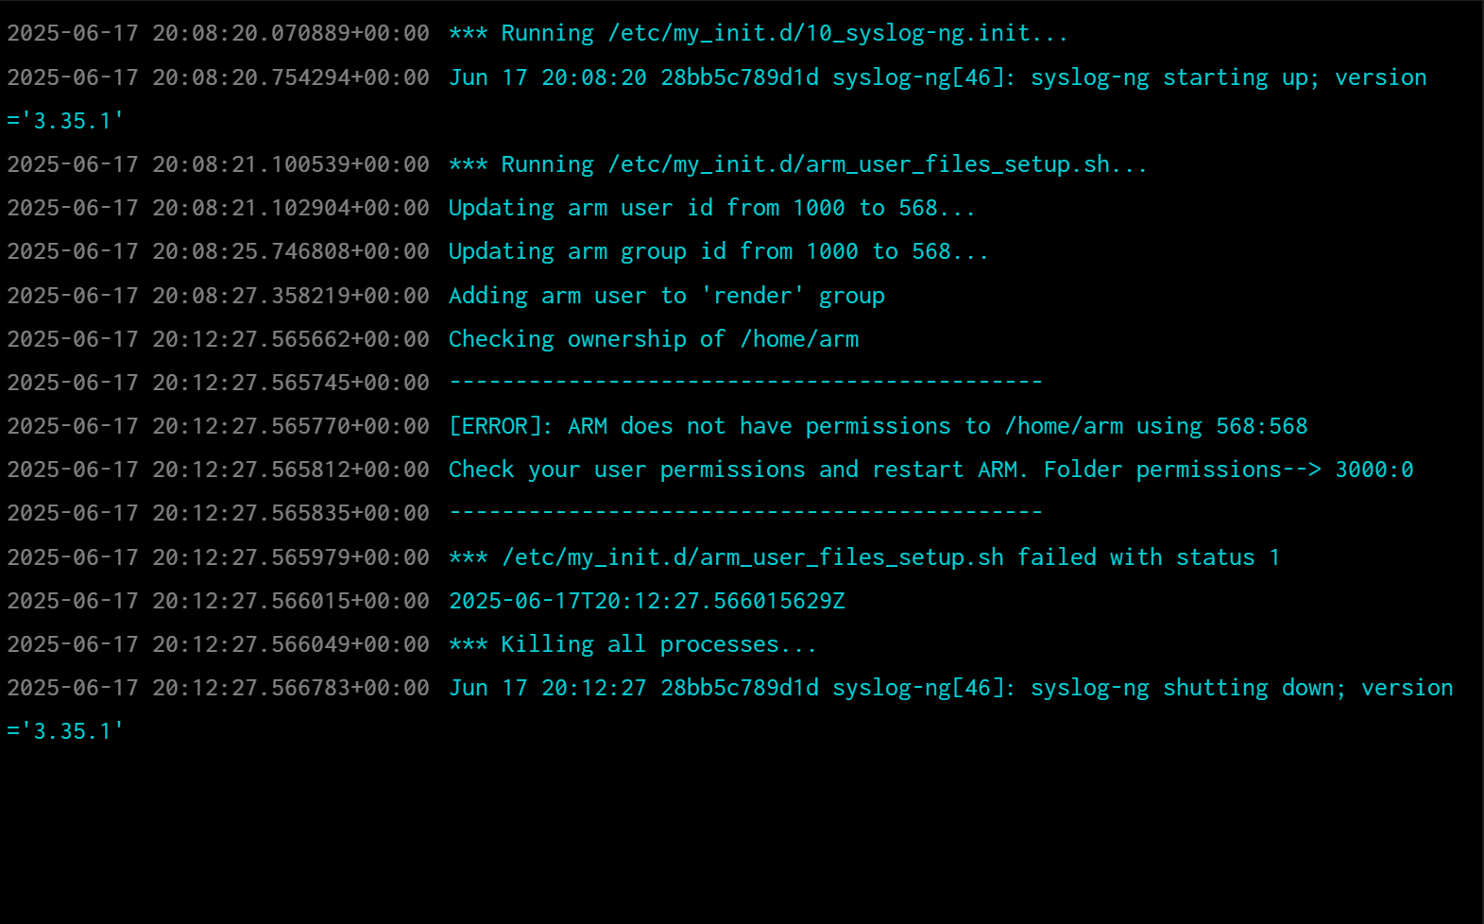Click the 'Killing all processes...' line
Image resolution: width=1484 pixels, height=924 pixels.
pos(633,644)
